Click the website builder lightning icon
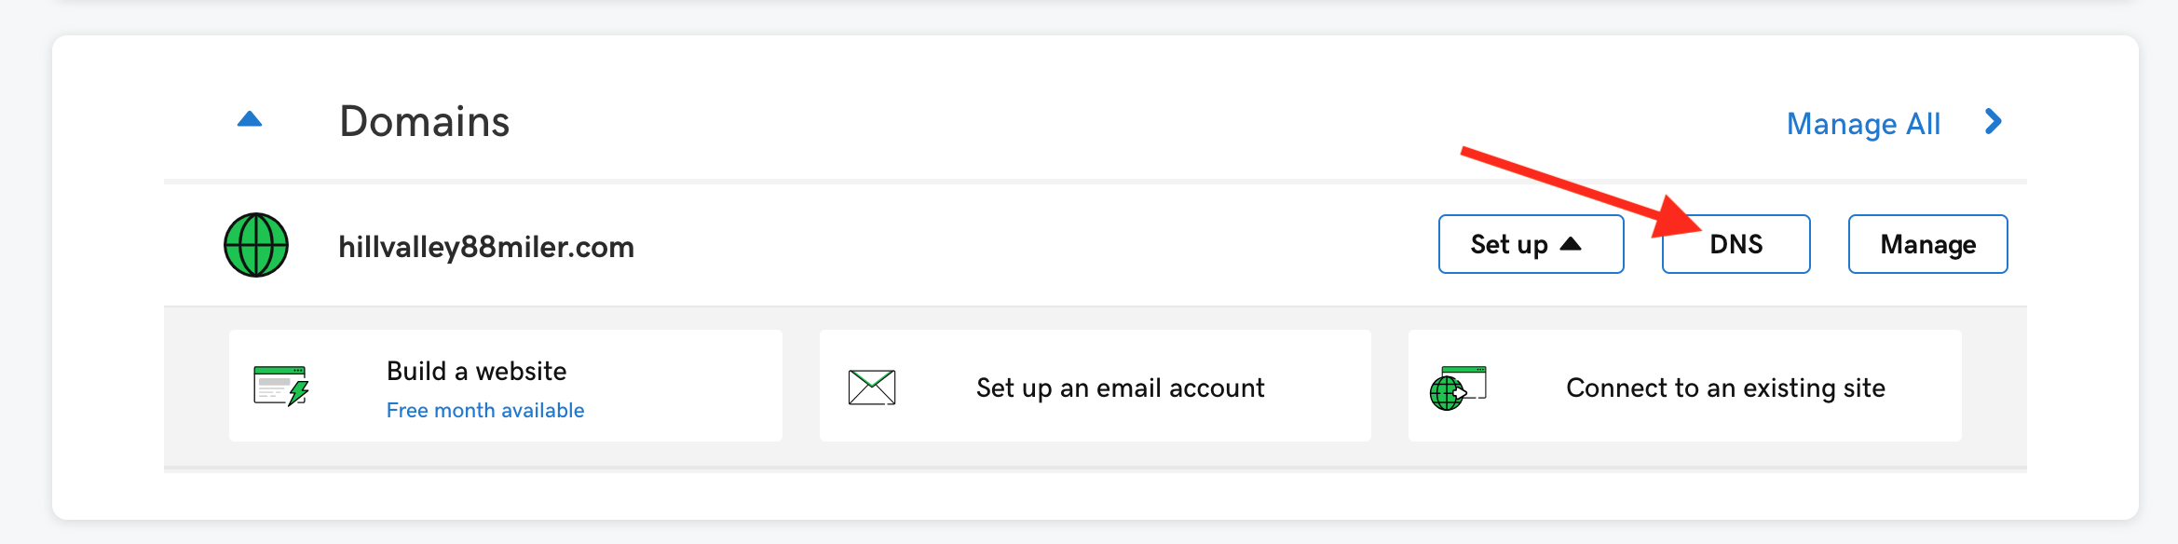 [x=280, y=386]
